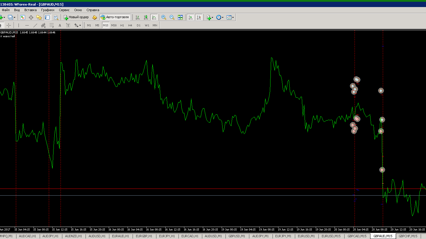Switch chart to line chart
This screenshot has width=426, height=239.
click(x=154, y=17)
